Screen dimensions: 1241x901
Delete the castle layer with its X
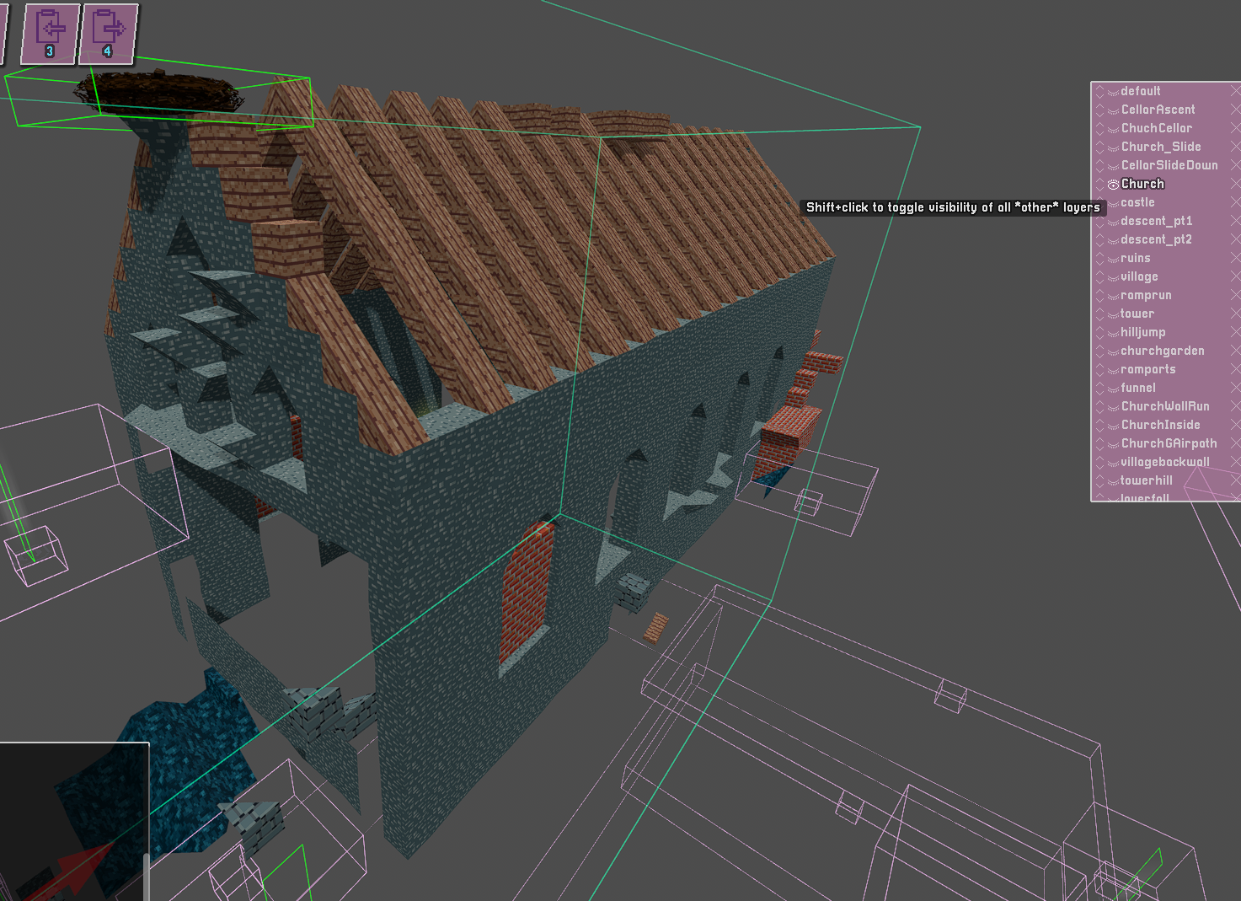point(1234,202)
